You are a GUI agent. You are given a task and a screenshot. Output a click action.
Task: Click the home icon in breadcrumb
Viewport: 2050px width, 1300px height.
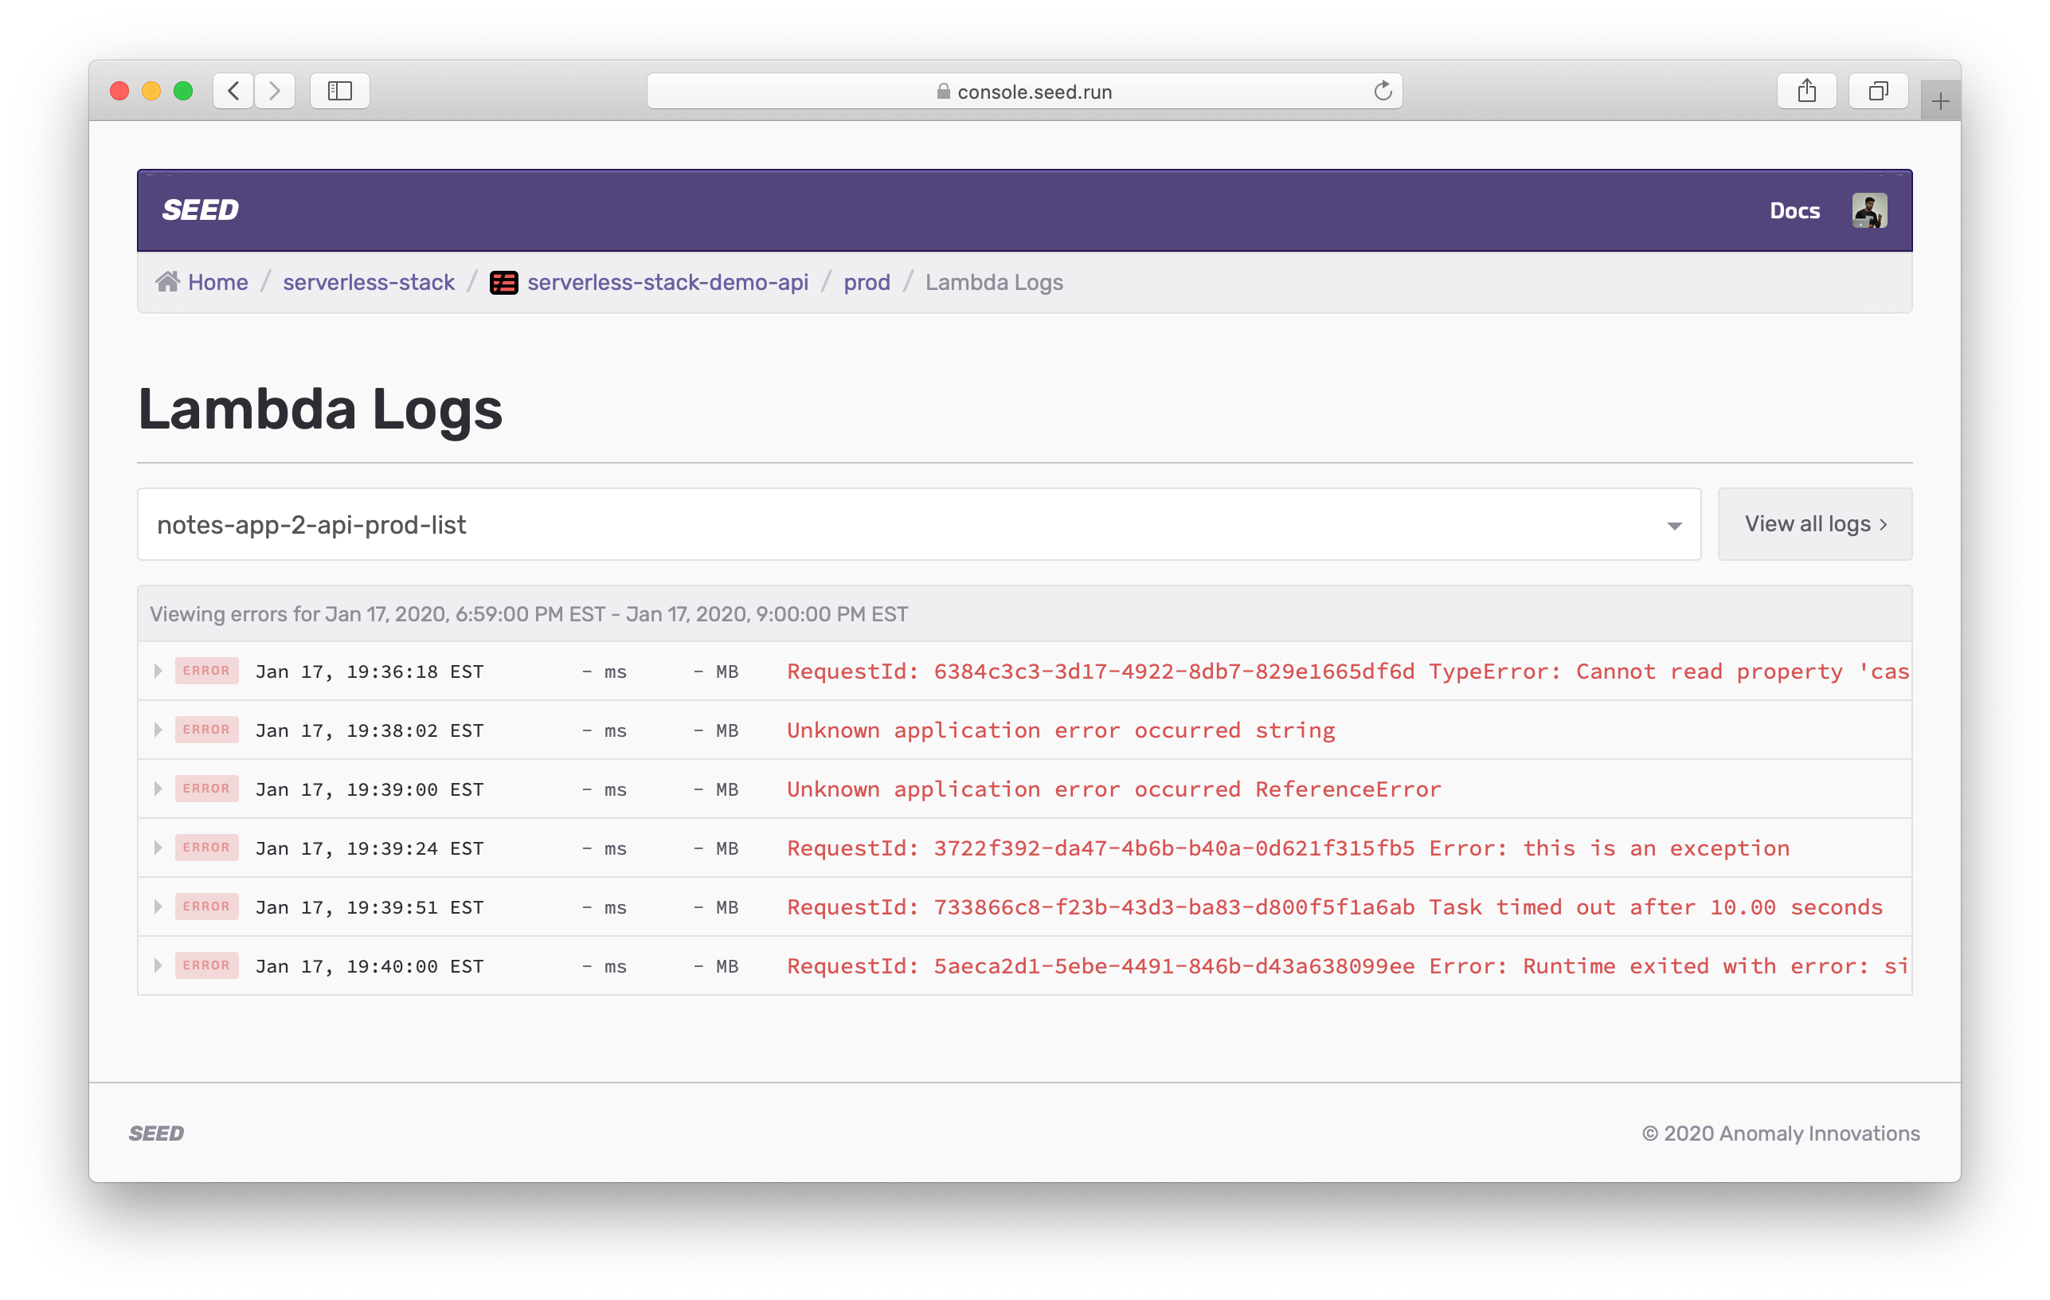(167, 283)
